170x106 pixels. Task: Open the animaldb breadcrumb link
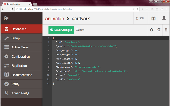click(54, 19)
